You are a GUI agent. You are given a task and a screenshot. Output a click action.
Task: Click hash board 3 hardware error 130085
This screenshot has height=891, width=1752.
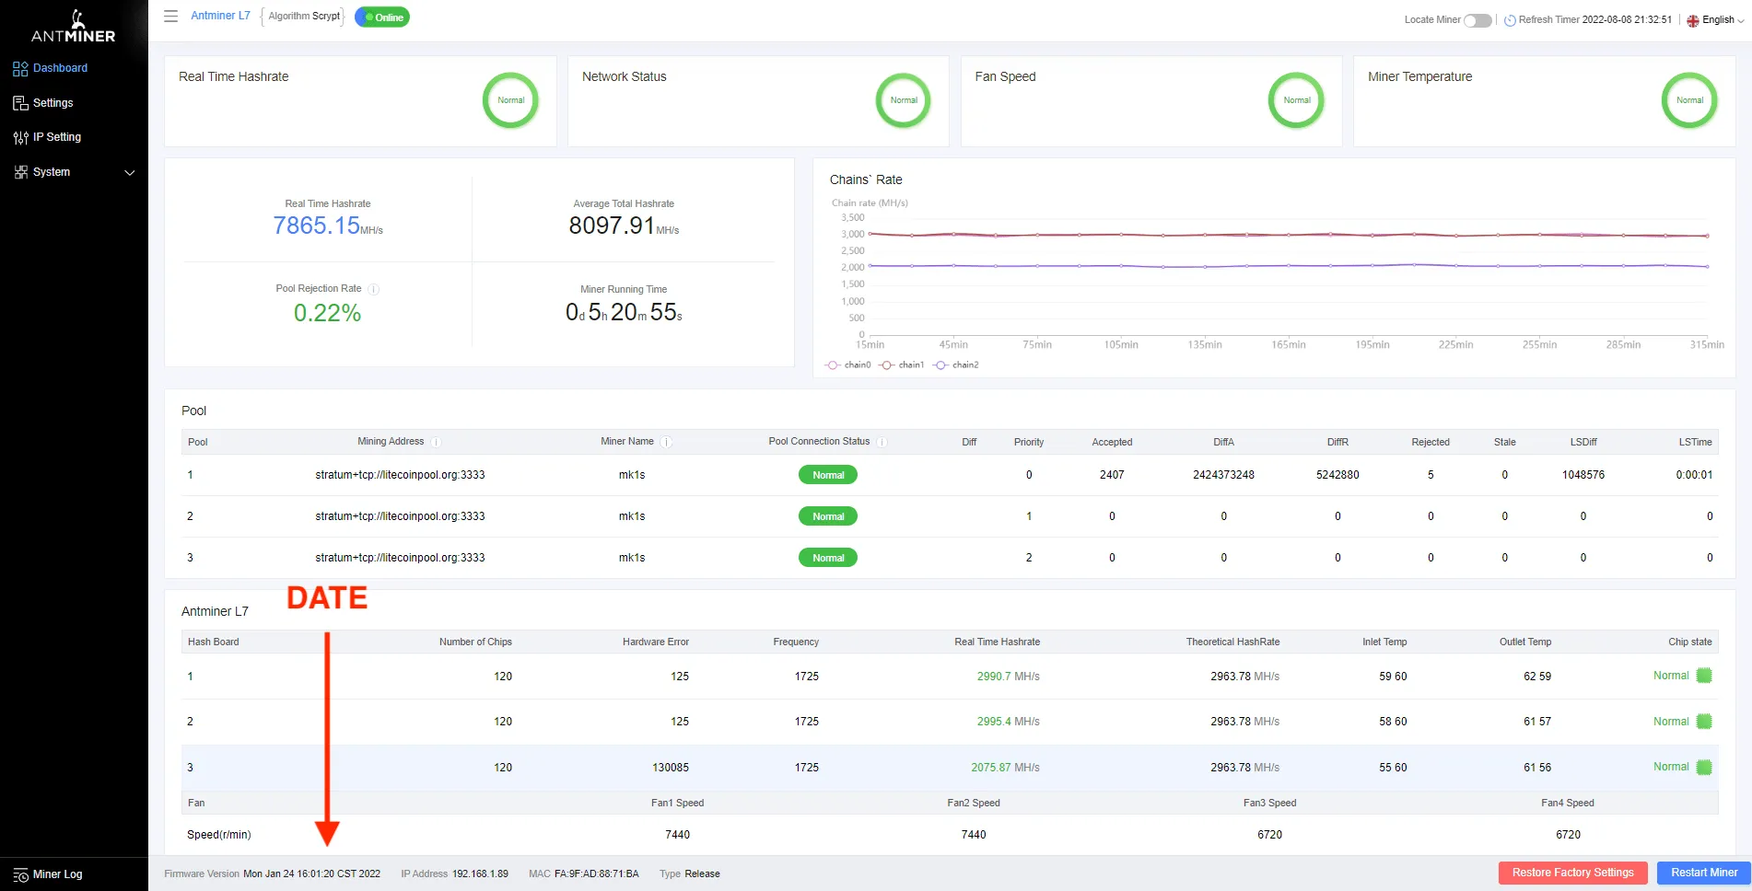(x=671, y=768)
